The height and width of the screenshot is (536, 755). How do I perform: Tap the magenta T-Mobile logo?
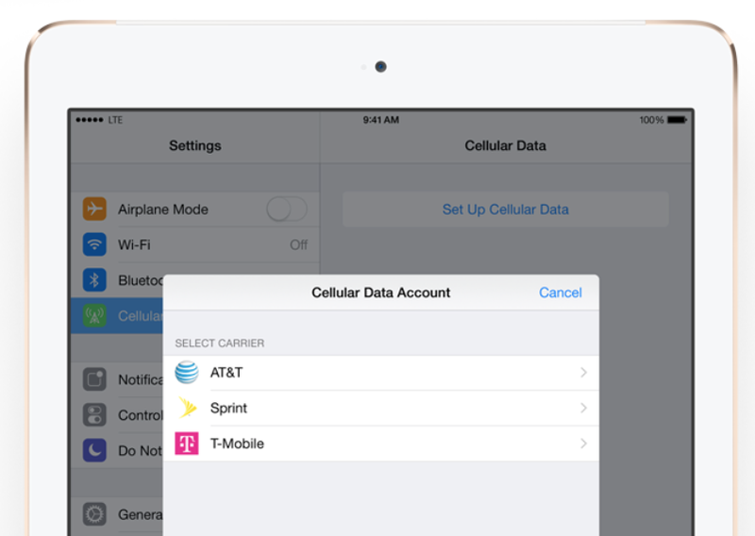tap(187, 444)
